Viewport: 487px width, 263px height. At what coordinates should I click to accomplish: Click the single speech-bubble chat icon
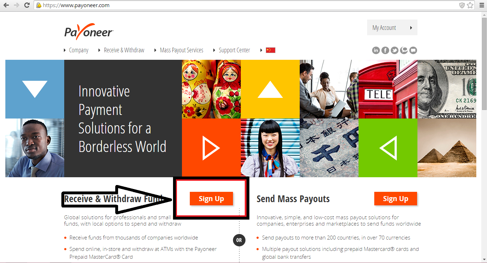tap(413, 50)
